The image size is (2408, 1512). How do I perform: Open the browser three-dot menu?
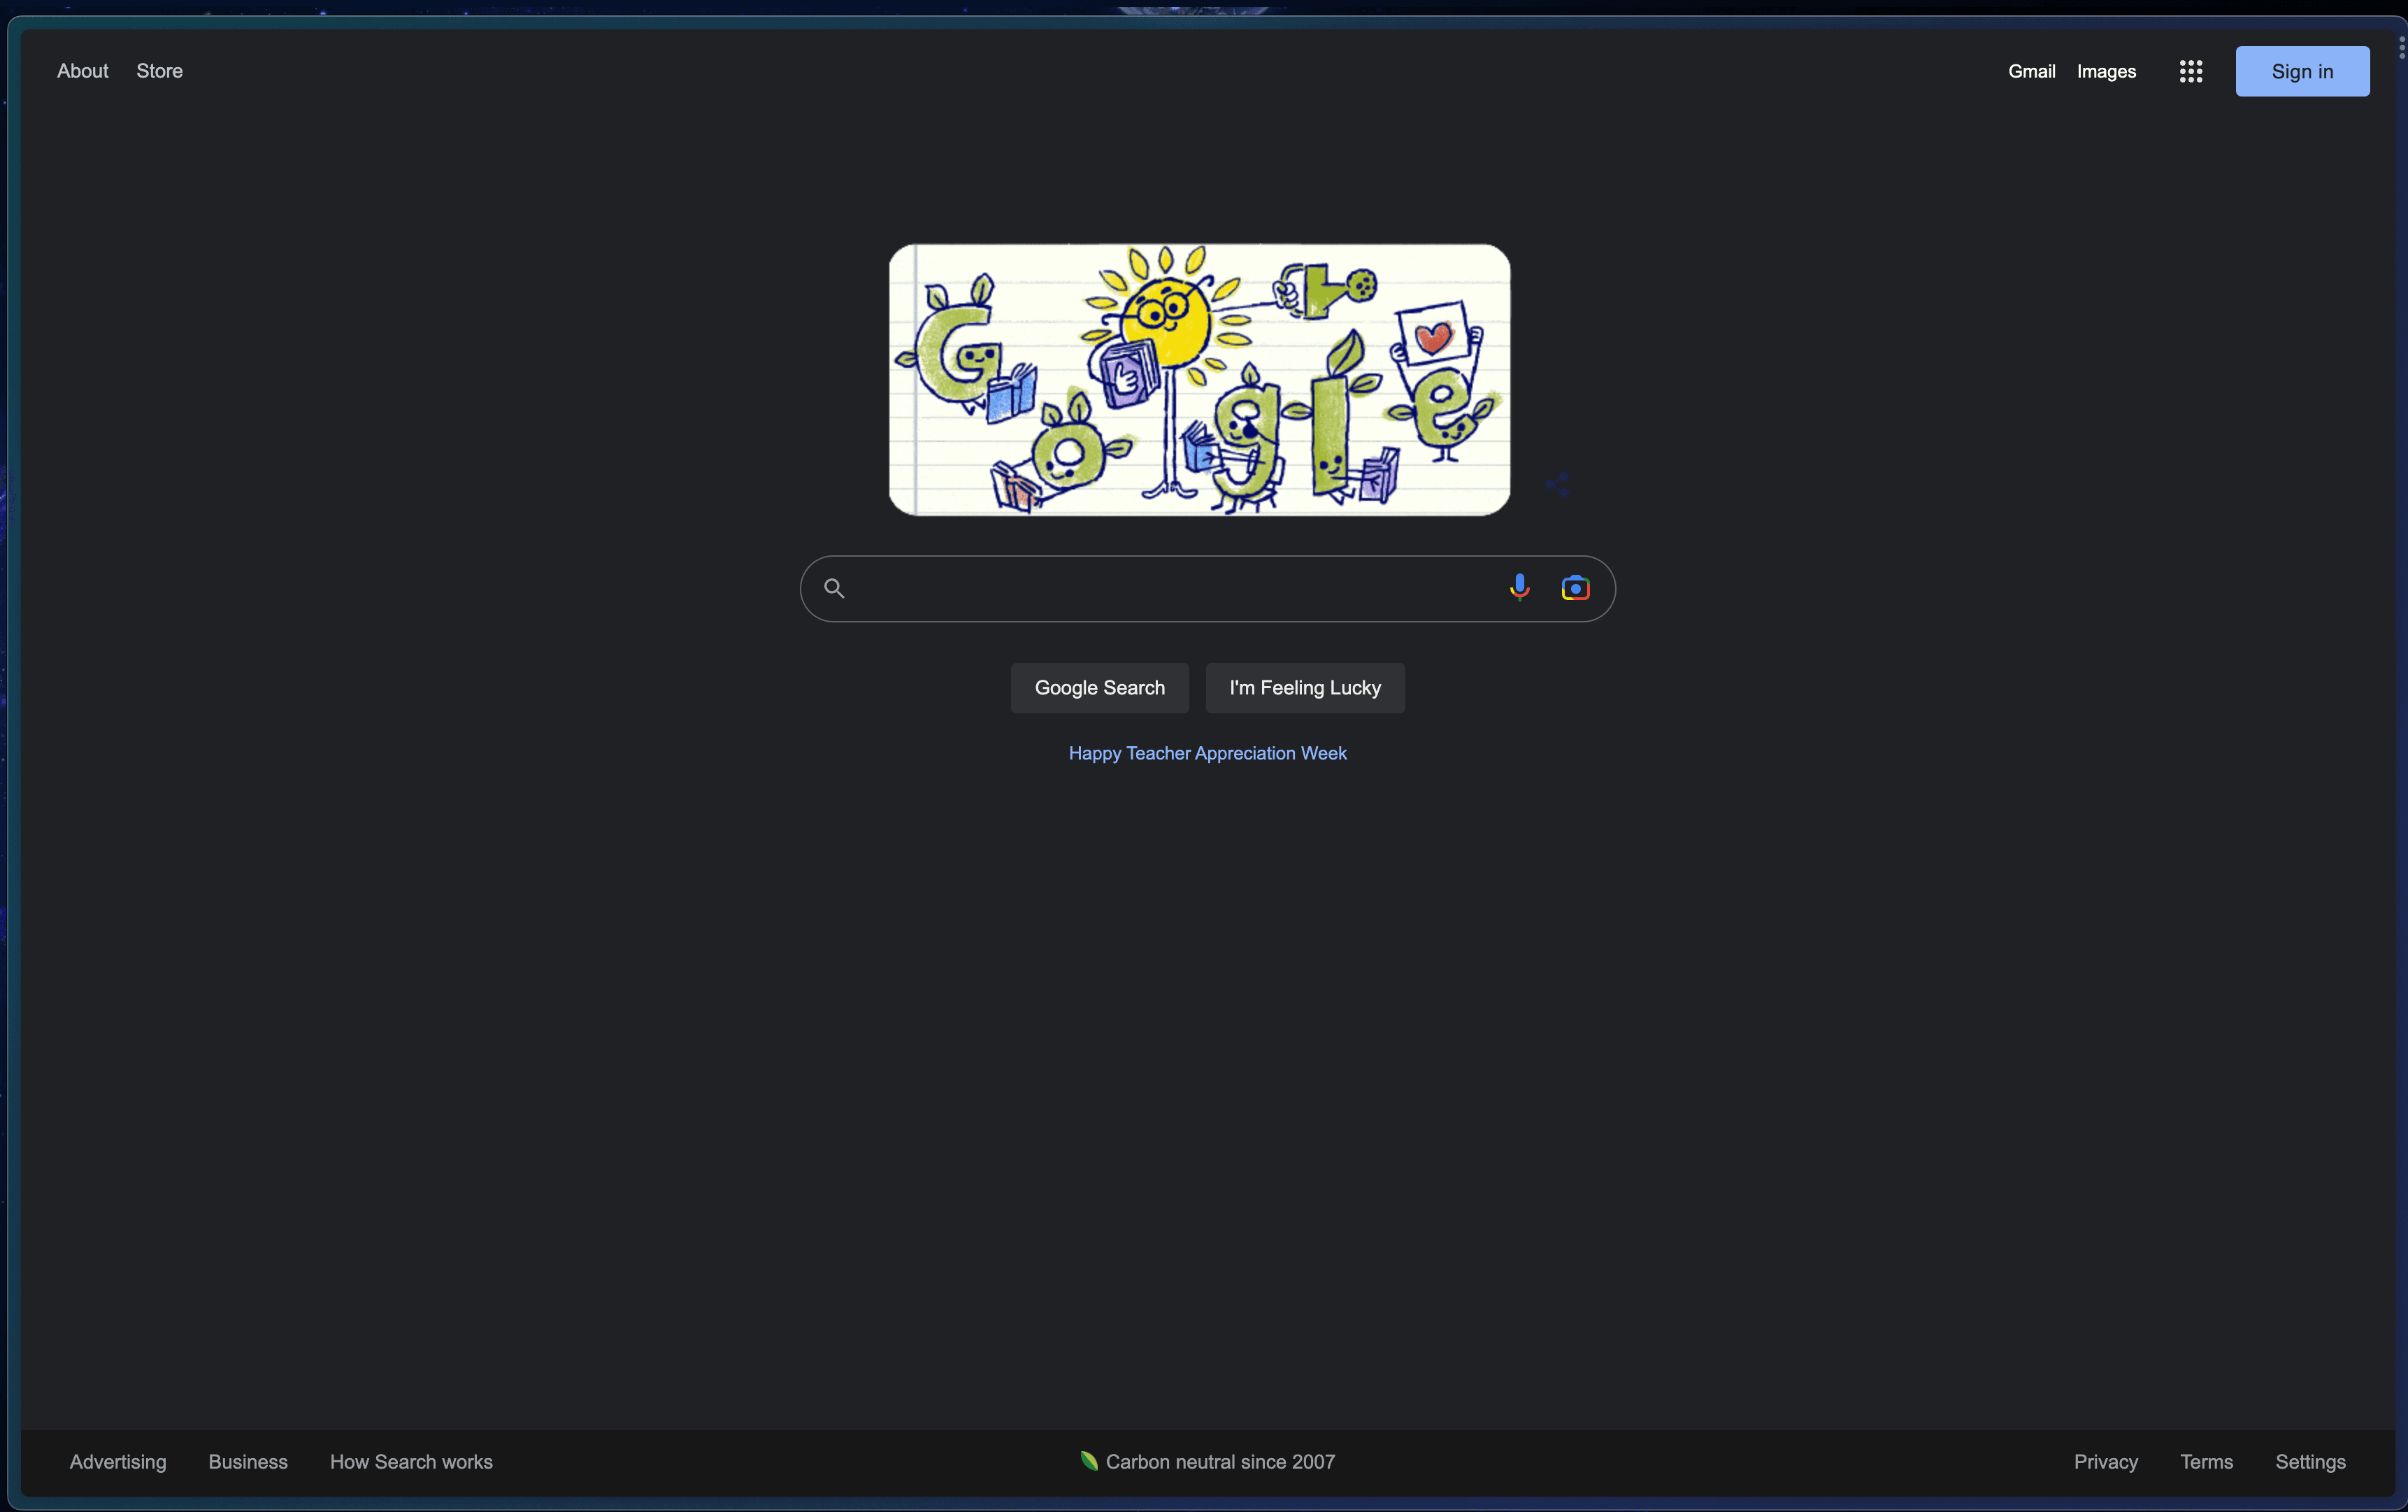tap(2401, 48)
